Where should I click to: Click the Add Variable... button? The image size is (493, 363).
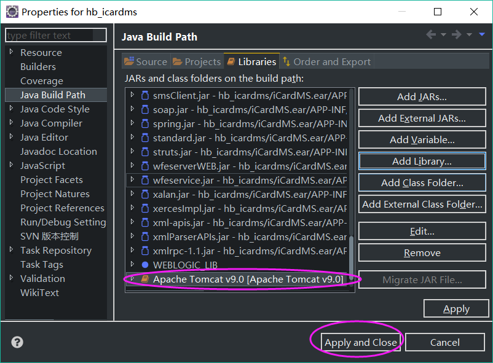[x=422, y=139]
